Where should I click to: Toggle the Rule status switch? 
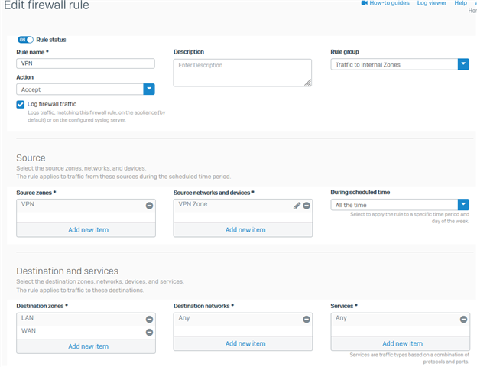point(25,39)
